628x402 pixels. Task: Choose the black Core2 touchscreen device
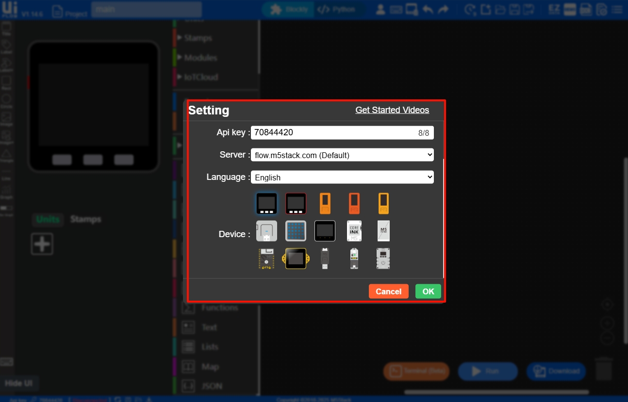pyautogui.click(x=325, y=231)
